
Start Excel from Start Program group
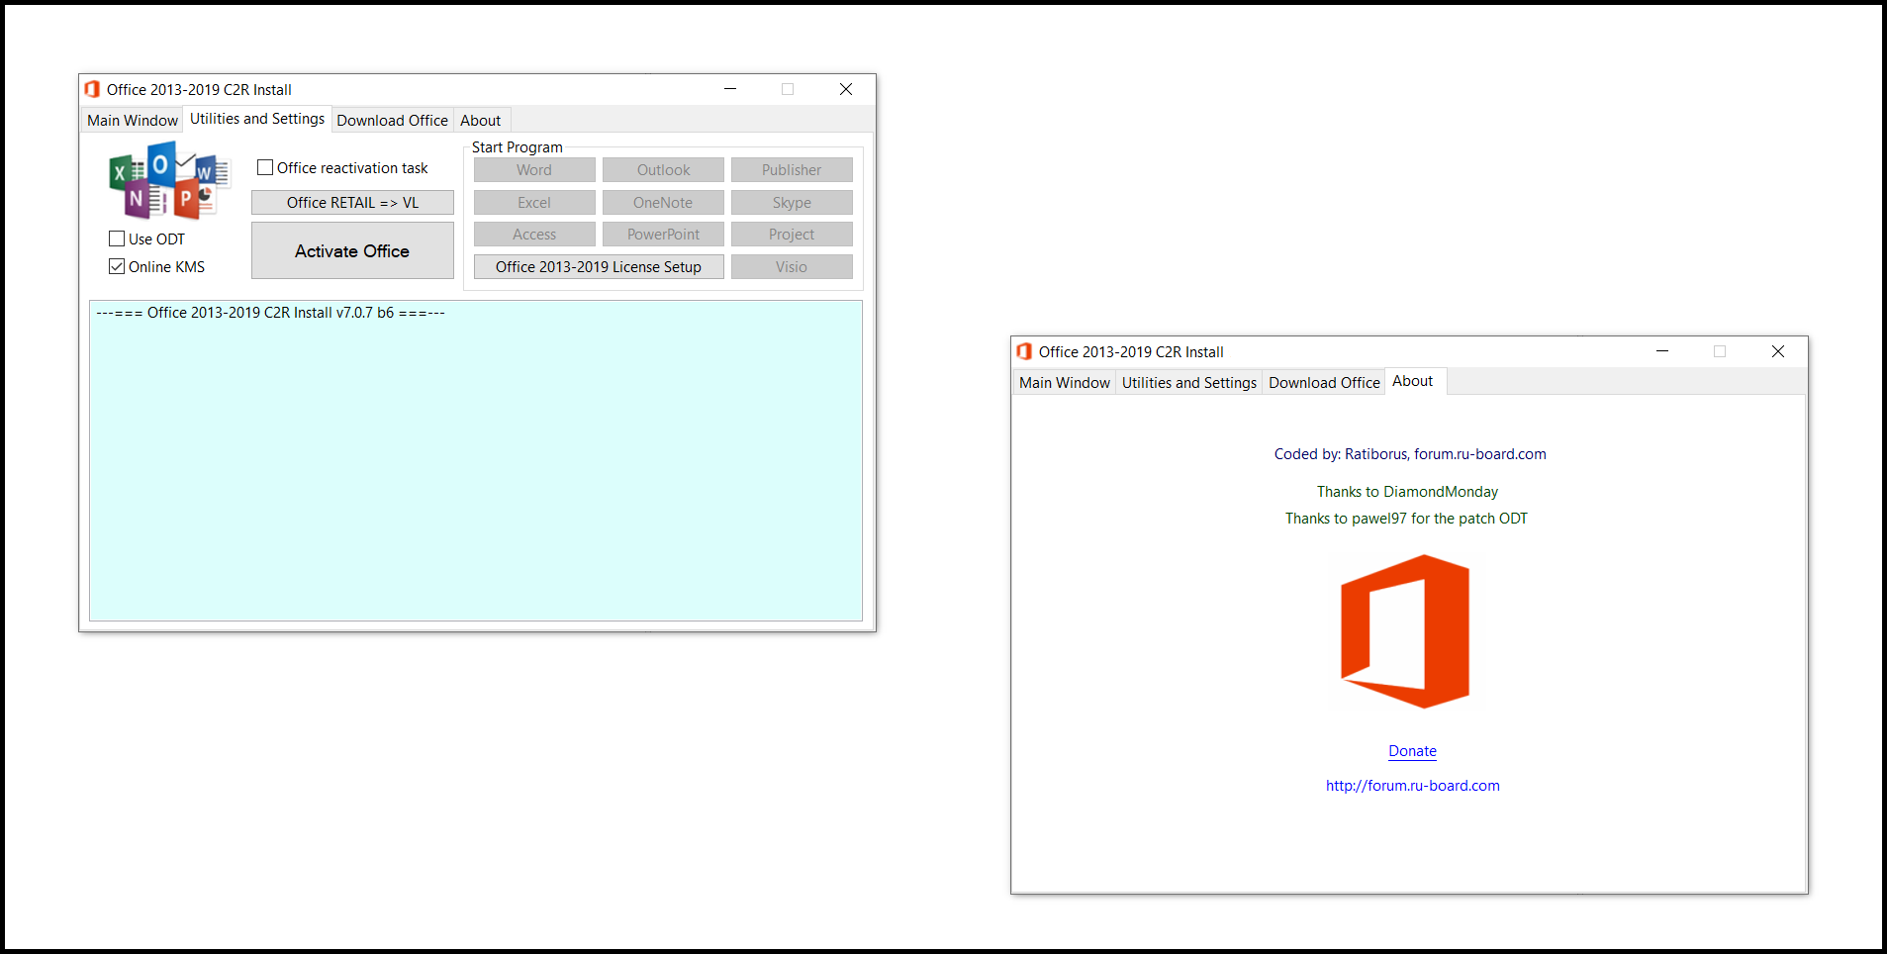tap(534, 202)
